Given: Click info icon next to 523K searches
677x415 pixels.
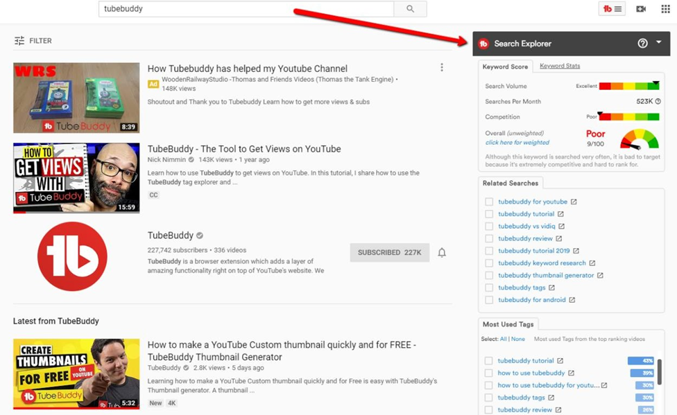Looking at the screenshot, I should point(658,101).
